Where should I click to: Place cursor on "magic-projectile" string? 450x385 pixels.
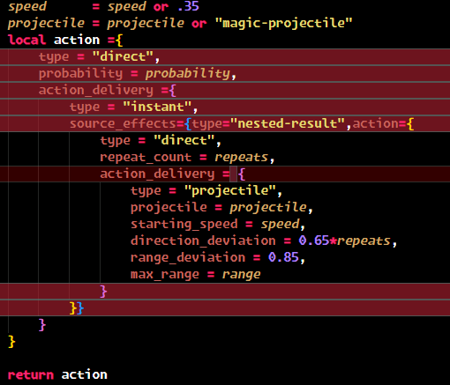click(283, 23)
